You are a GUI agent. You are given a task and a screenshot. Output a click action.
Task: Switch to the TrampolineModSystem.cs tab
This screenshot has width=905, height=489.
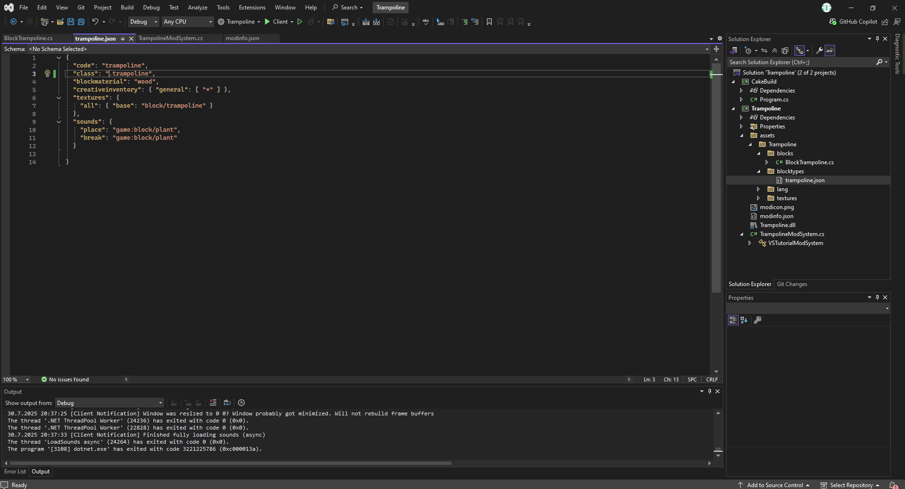point(171,38)
